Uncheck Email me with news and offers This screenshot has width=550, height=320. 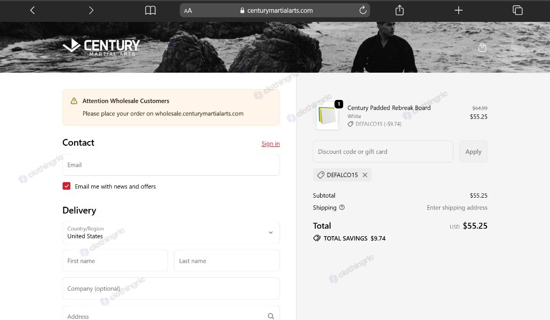coord(67,186)
